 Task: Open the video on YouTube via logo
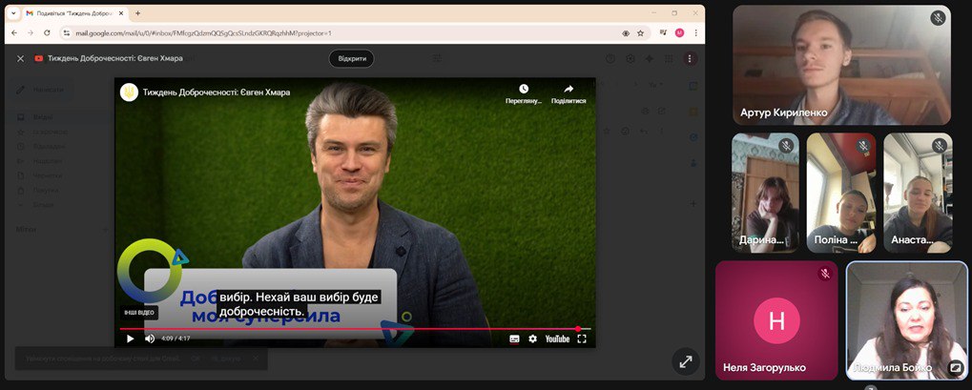pos(557,339)
